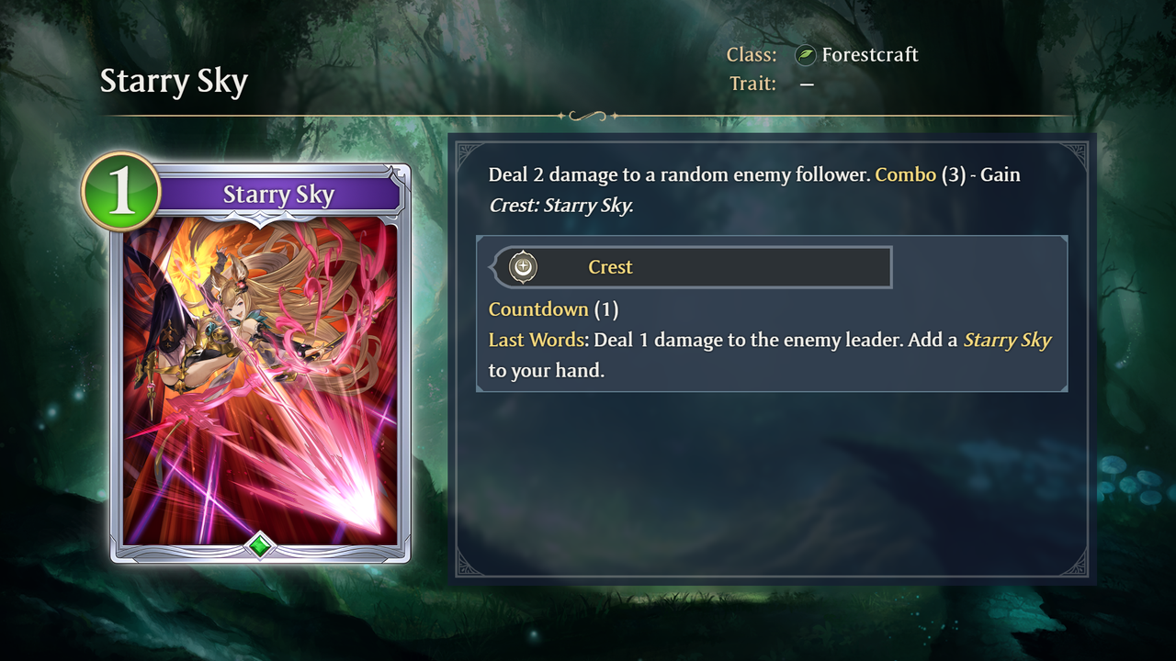Click the Forestcraft leaf class icon
Viewport: 1176px width, 661px height.
806,55
